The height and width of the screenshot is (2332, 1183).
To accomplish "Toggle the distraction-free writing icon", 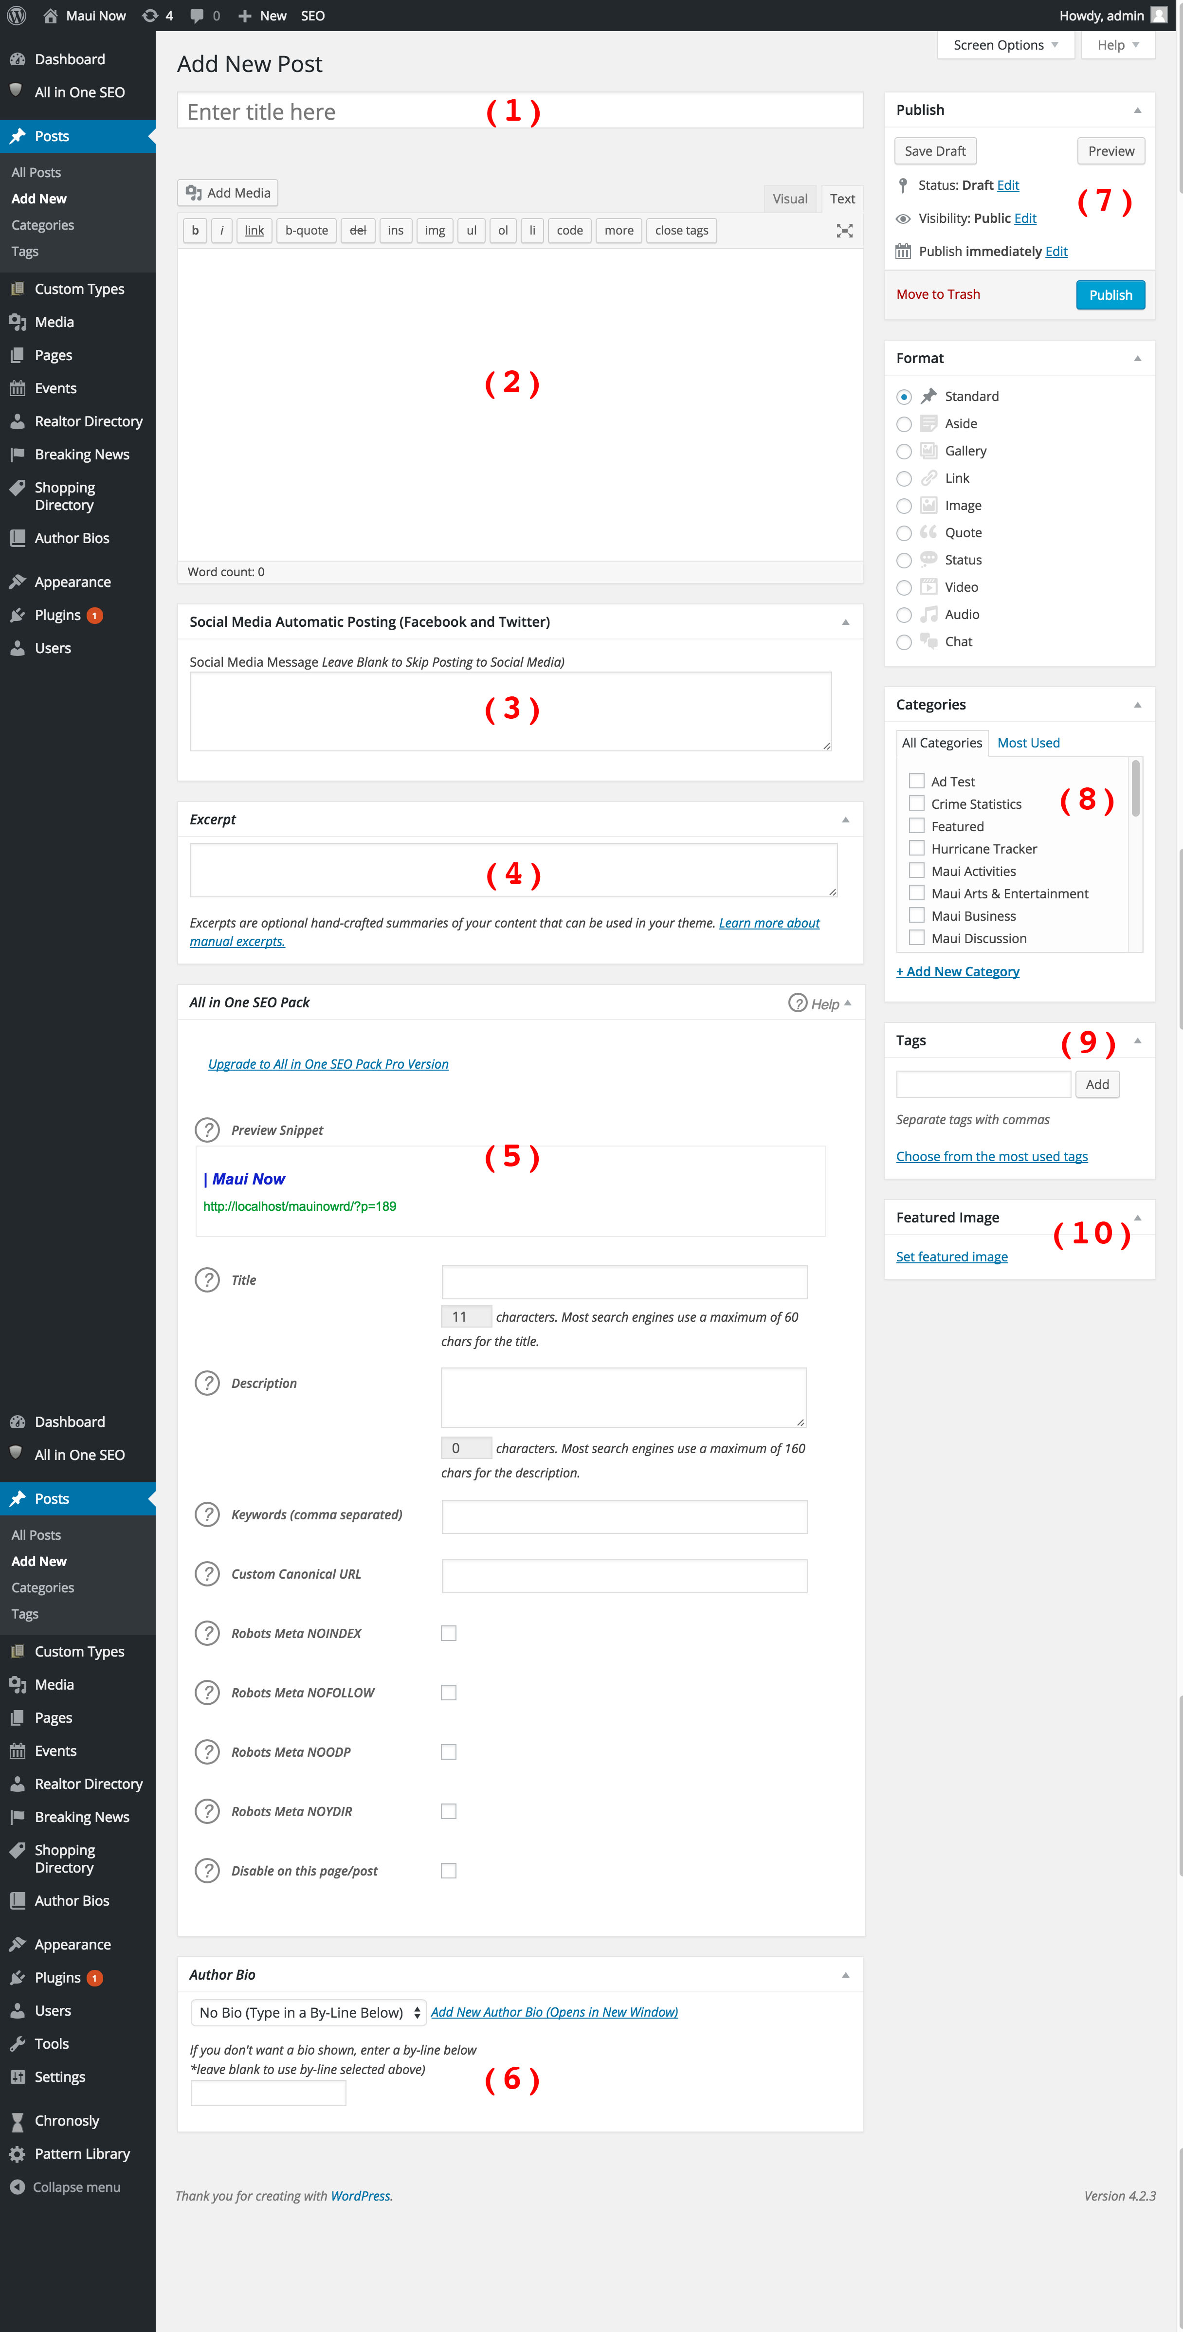I will [x=844, y=231].
